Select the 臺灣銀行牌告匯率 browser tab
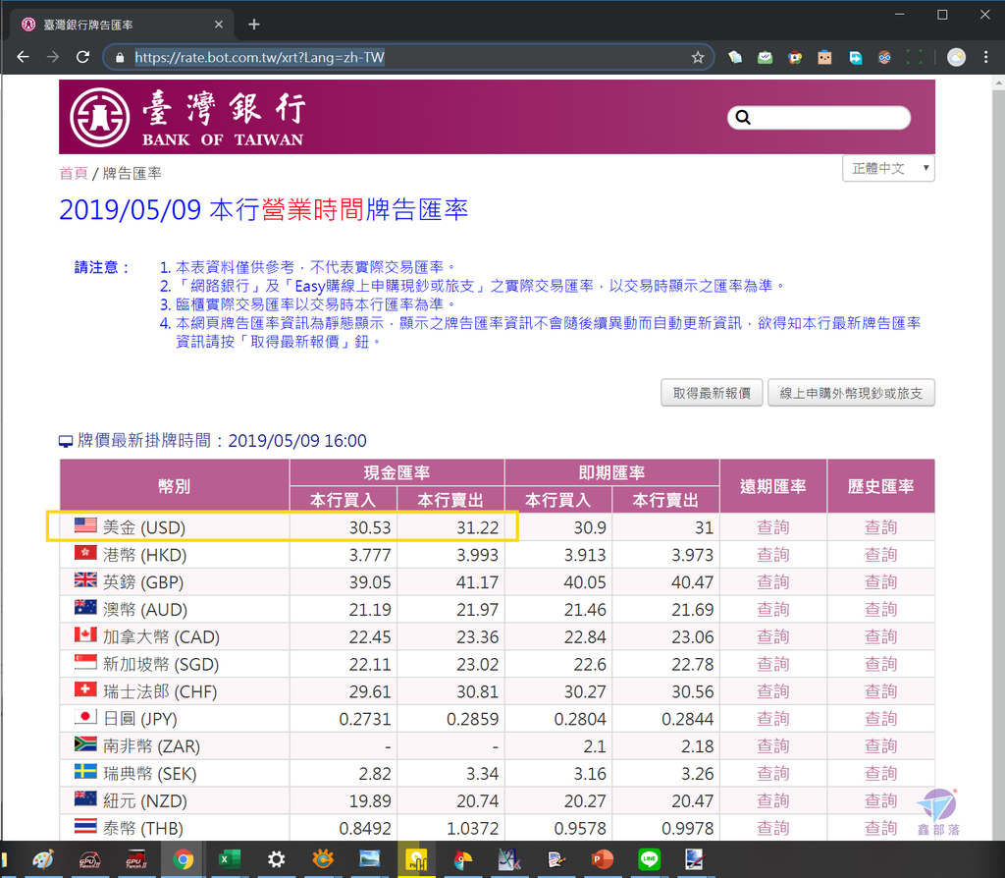Viewport: 1005px width, 878px height. point(122,25)
